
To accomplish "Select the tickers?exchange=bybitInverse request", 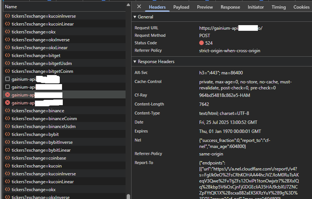I will pyautogui.click(x=64, y=142).
